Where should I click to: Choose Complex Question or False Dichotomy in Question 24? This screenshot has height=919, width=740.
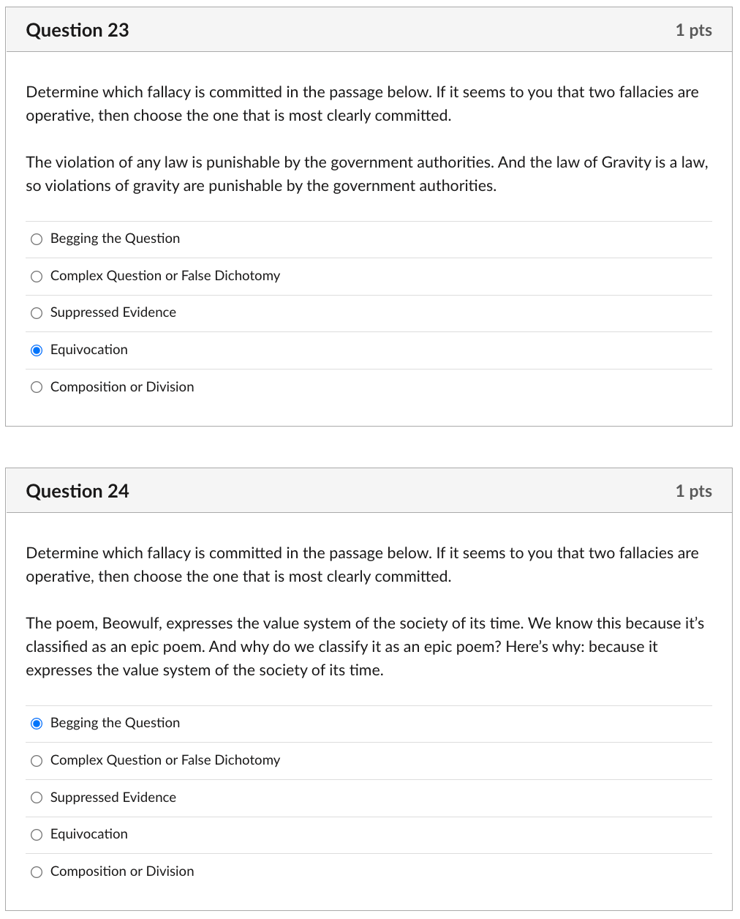coord(37,761)
